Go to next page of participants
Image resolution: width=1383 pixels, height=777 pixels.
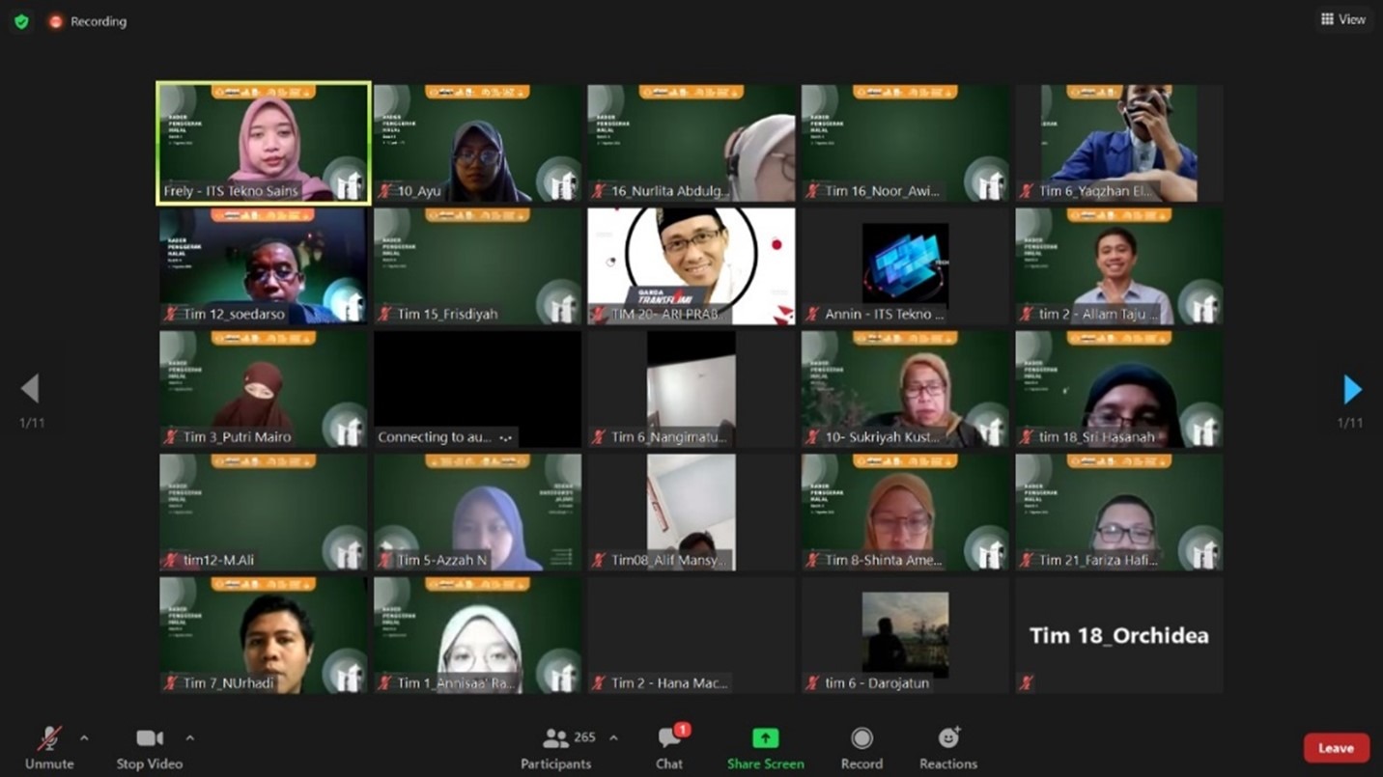[x=1352, y=389]
